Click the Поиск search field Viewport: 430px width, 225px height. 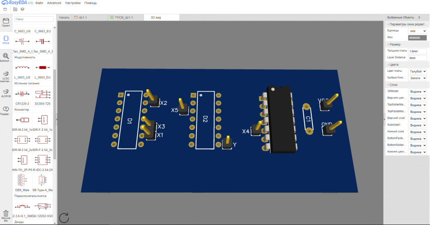[34, 19]
